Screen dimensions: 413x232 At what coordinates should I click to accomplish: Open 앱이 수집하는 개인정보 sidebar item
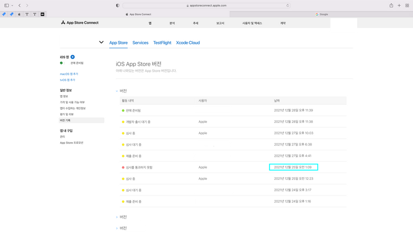click(73, 108)
